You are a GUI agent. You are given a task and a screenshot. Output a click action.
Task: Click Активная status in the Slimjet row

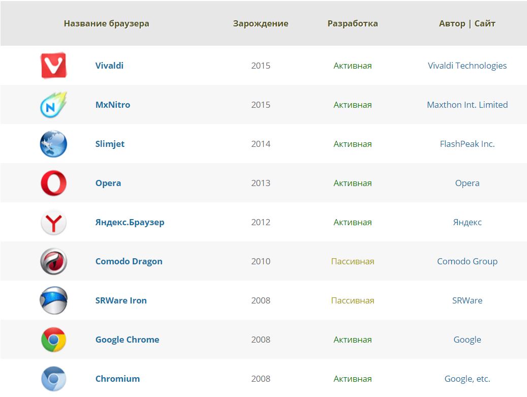(353, 144)
